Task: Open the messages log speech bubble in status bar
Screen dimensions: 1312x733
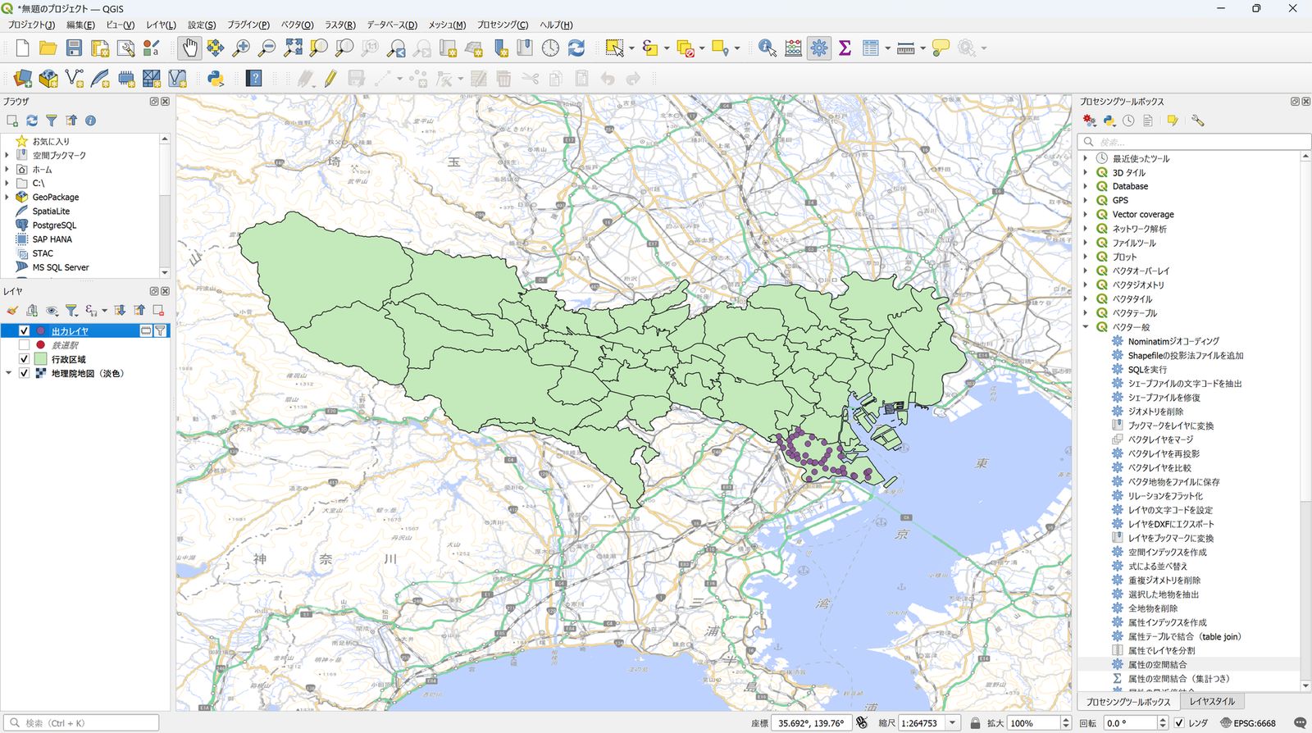Action: pos(1300,723)
